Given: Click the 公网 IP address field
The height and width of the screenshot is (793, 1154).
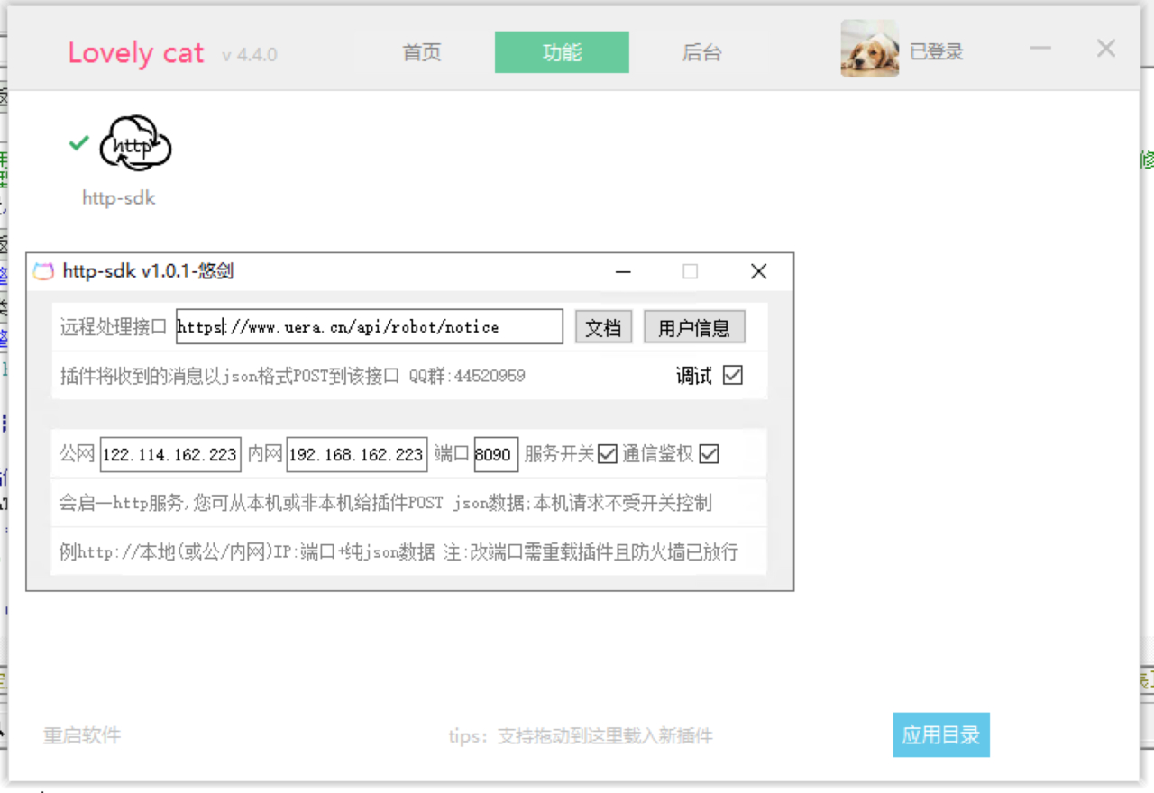Looking at the screenshot, I should (170, 455).
